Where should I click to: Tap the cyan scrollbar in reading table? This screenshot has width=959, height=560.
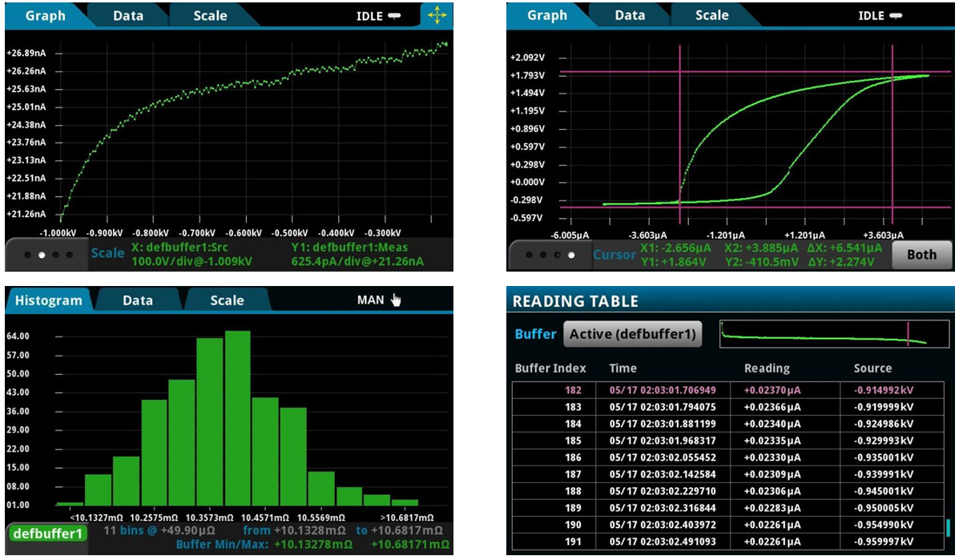948,527
